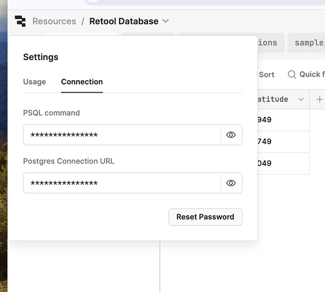The width and height of the screenshot is (325, 292).
Task: Click the table cell ending in 949
Action: tap(284, 120)
